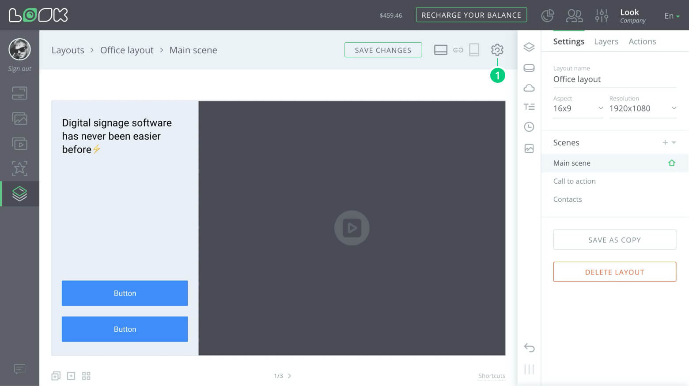This screenshot has height=386, width=689.
Task: Click the DELETE LAYOUT button
Action: (x=614, y=272)
